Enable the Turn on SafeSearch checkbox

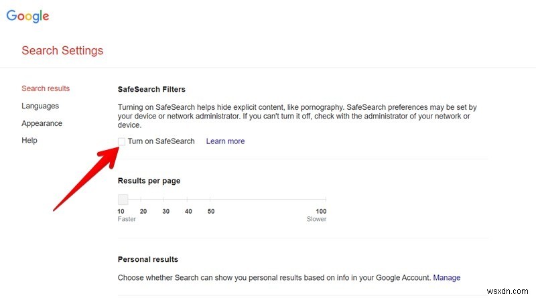click(122, 141)
